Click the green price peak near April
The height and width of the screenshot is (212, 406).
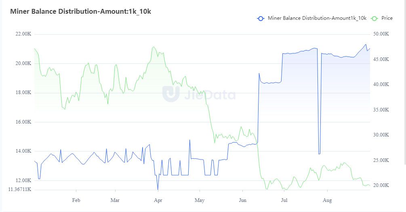coord(154,47)
